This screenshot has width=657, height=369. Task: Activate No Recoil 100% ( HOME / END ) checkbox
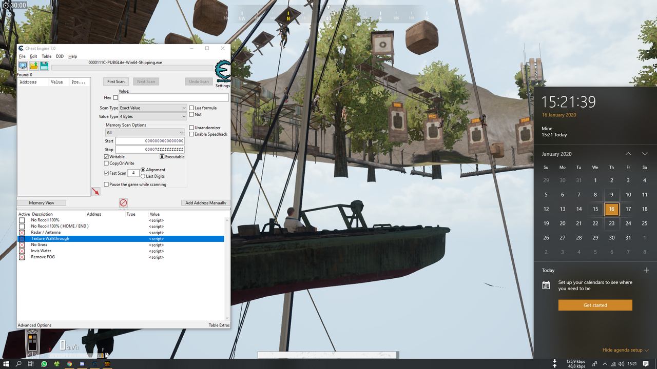pos(22,227)
